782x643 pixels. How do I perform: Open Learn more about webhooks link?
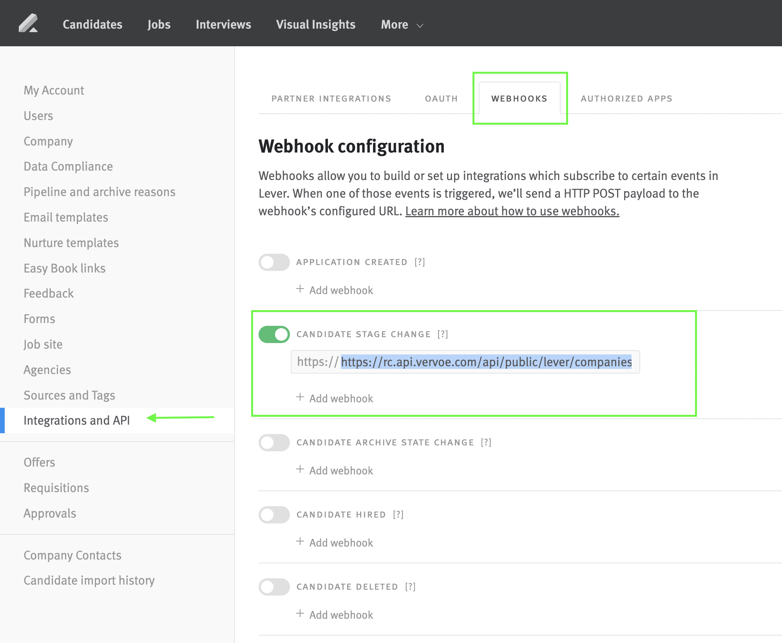coord(512,211)
